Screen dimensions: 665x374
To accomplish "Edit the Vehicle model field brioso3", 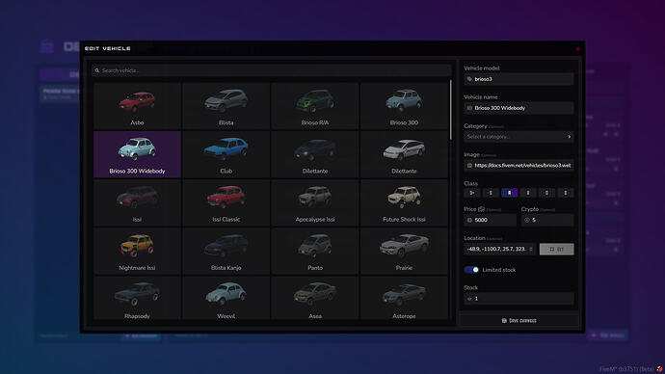I will pyautogui.click(x=519, y=79).
